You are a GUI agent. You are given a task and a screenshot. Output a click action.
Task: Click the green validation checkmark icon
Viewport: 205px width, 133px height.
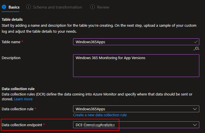click(195, 42)
